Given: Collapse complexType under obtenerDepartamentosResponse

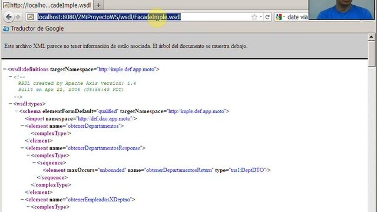Looking at the screenshot, I should click(28, 155).
